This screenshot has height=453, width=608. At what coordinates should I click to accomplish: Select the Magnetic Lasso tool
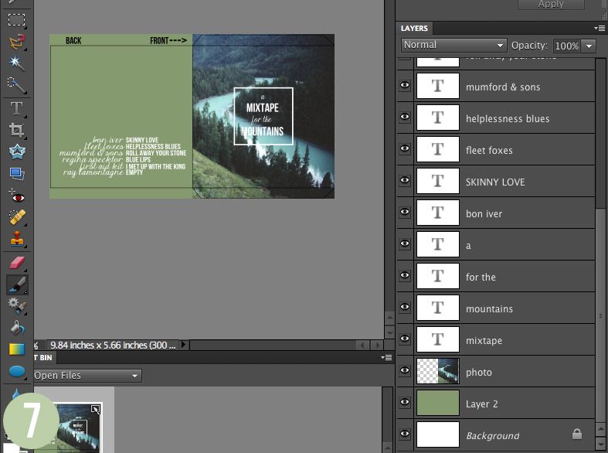click(16, 41)
